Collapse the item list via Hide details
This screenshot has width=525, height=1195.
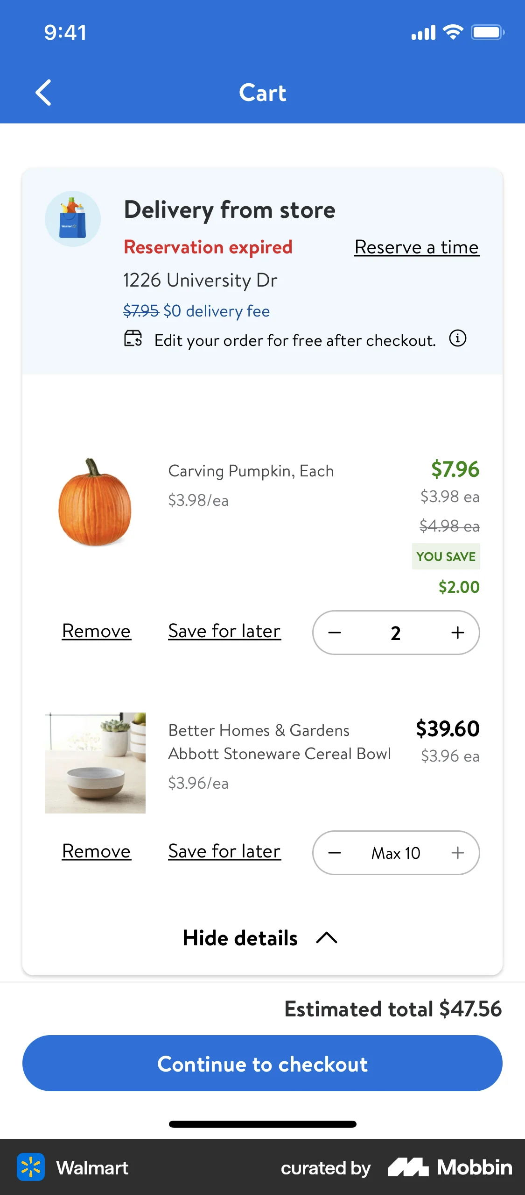pos(240,938)
